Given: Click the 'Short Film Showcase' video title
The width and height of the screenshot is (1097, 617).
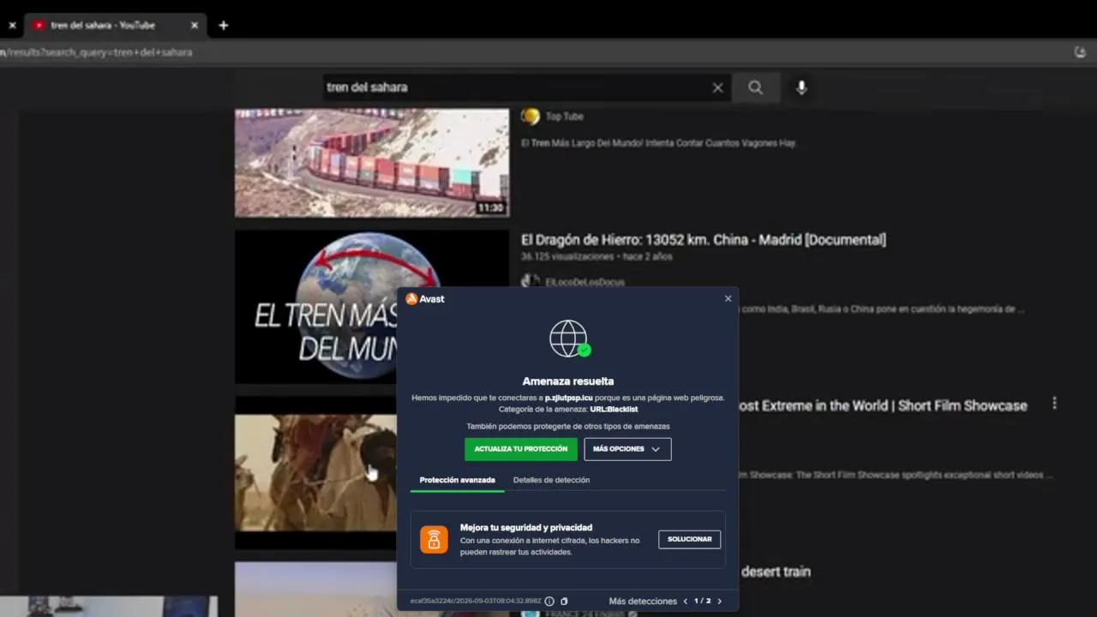Looking at the screenshot, I should (x=883, y=405).
